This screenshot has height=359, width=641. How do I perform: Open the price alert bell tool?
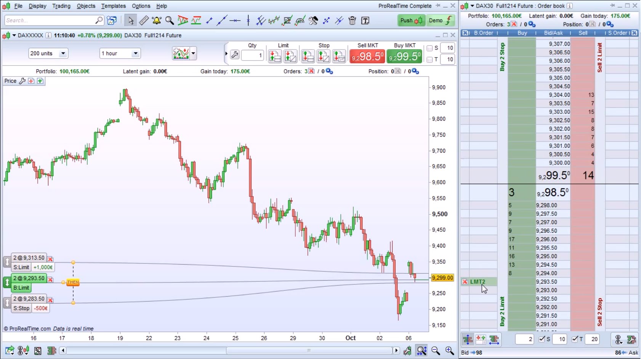coord(156,21)
